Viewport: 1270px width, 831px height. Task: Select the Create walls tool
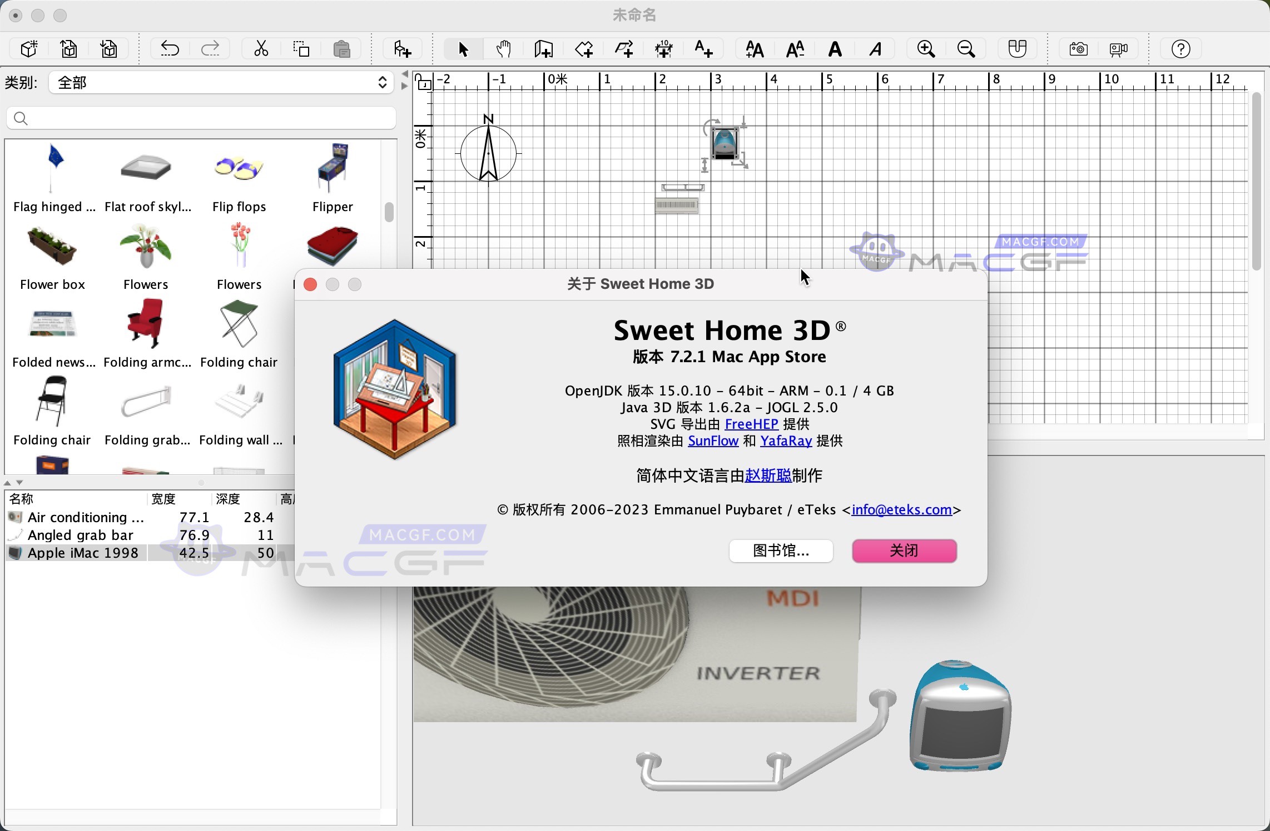click(543, 49)
